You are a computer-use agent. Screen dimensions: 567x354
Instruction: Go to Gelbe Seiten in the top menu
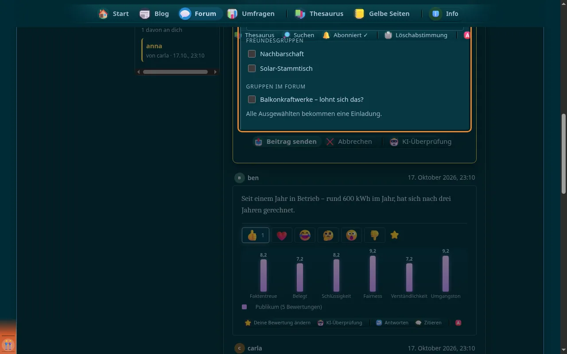(x=382, y=14)
